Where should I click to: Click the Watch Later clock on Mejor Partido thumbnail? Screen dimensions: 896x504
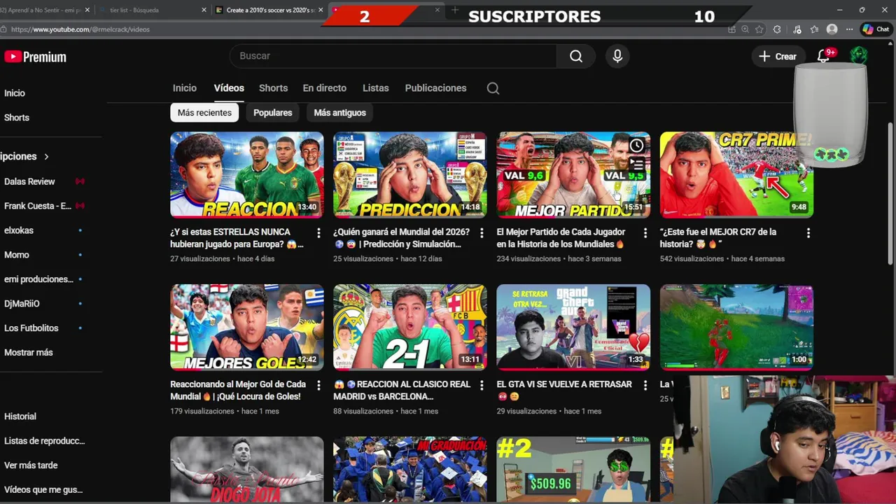[x=636, y=146]
